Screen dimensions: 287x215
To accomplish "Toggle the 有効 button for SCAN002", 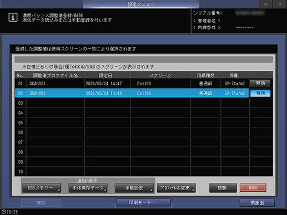I will click(260, 93).
